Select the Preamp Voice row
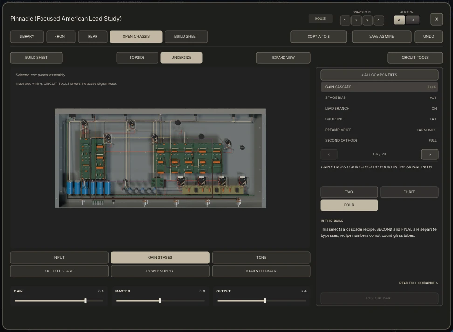The image size is (453, 332). point(379,130)
